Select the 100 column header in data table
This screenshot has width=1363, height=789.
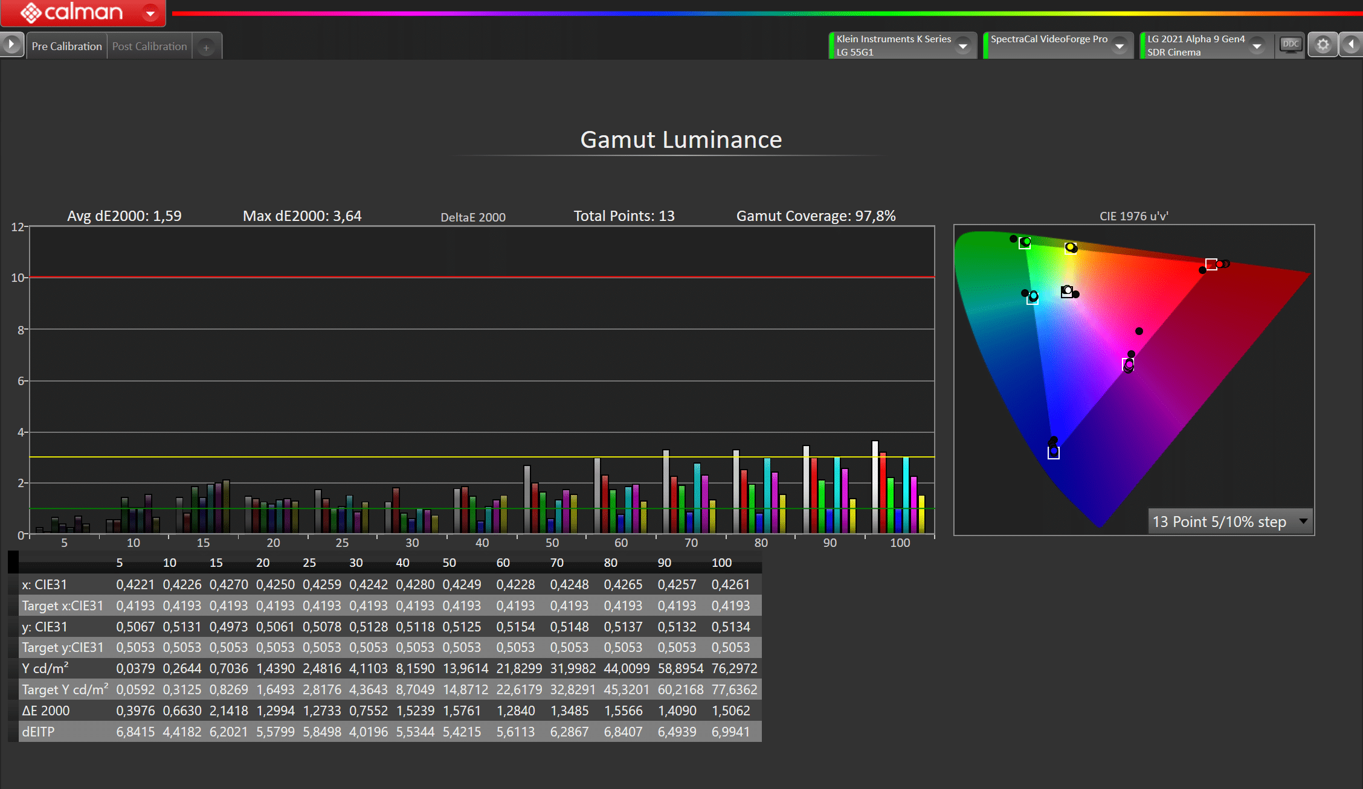point(721,563)
